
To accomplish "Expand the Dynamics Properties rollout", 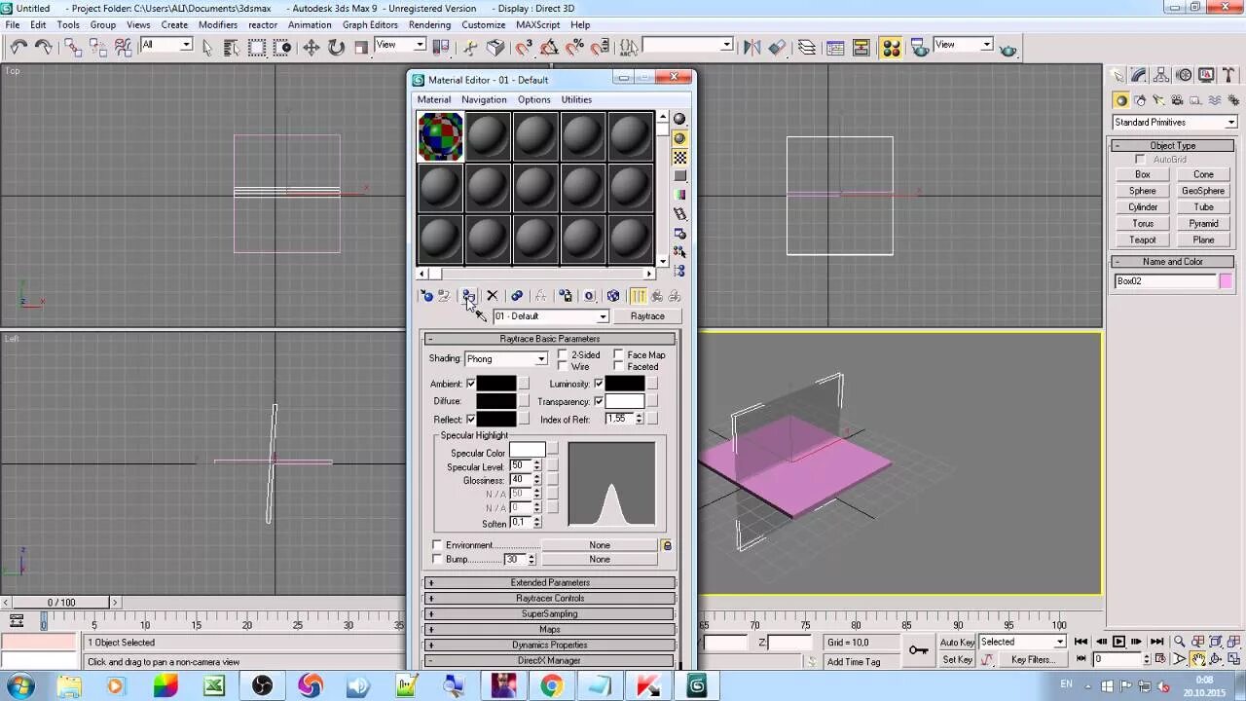I will [x=550, y=646].
